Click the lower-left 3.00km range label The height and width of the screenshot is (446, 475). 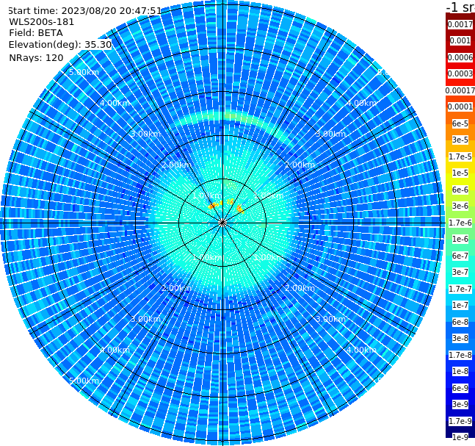pos(145,319)
